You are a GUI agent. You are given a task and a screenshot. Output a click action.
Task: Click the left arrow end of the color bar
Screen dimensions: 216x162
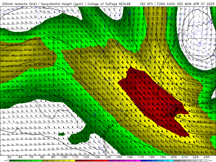pos(6,160)
